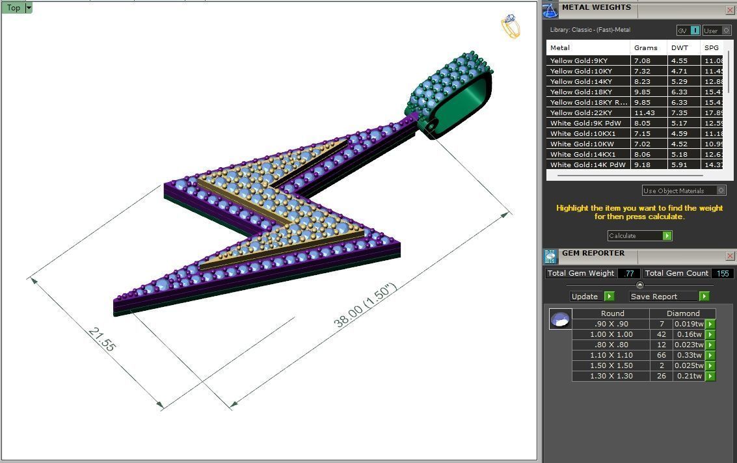
Task: Click green arrow for 0.023tw row
Action: tap(710, 345)
